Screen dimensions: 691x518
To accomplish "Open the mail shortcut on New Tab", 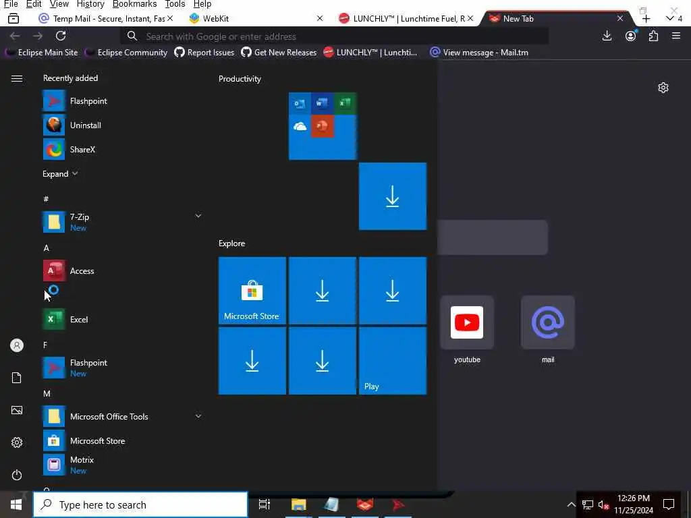I will [x=548, y=329].
